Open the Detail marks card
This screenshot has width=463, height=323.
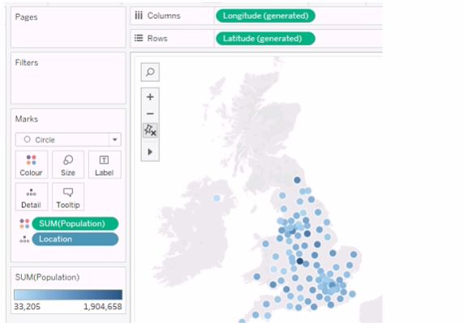[x=32, y=197]
